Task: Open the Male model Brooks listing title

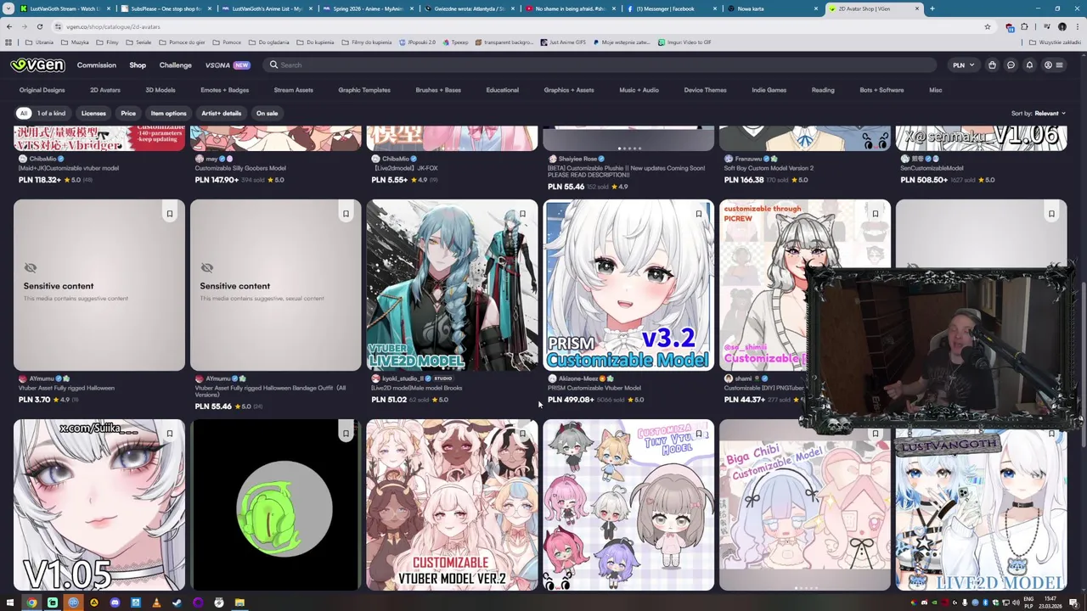Action: (416, 388)
